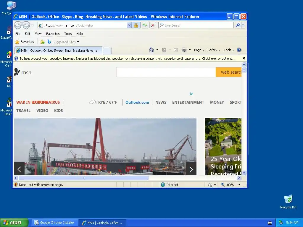Open Favorites center with star button
Screen dimensions: 303x227
(x=24, y=42)
